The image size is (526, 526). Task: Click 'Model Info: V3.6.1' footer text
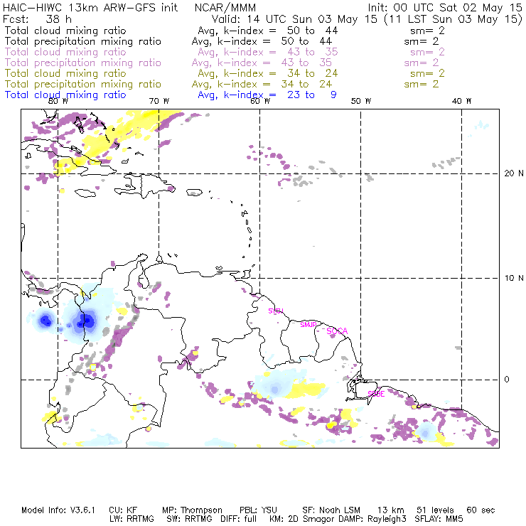[x=58, y=510]
